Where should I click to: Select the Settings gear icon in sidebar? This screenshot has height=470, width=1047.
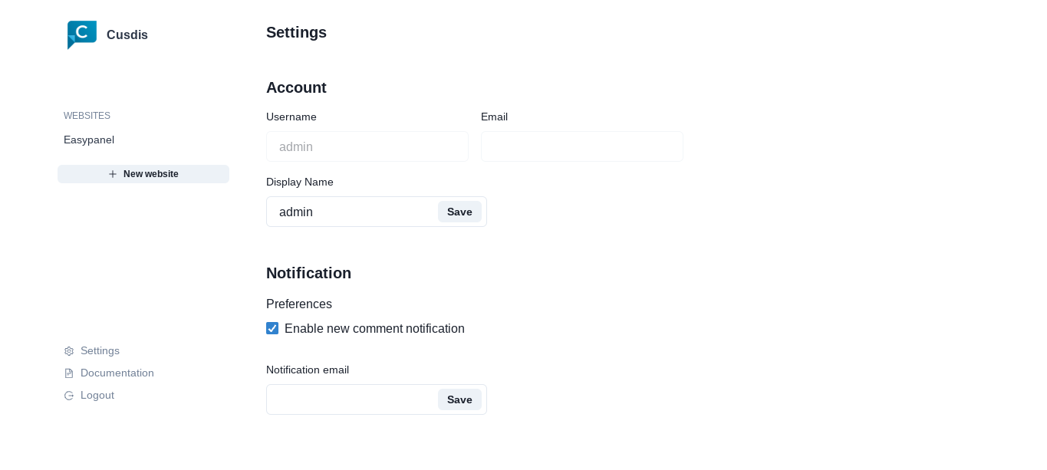[x=68, y=351]
